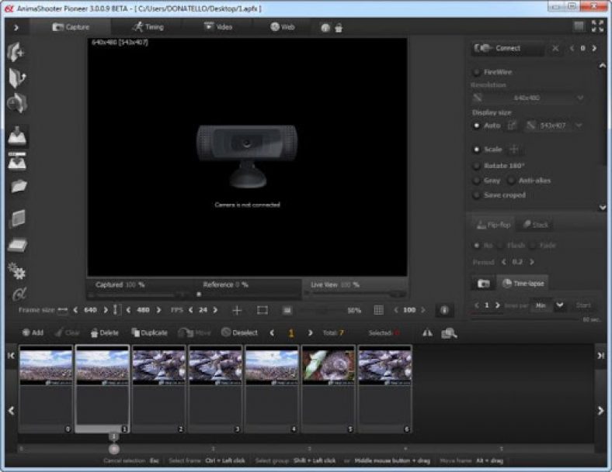Screen dimensions: 612x472
Task: Click the capture frame icon in left sidebar
Action: [17, 136]
